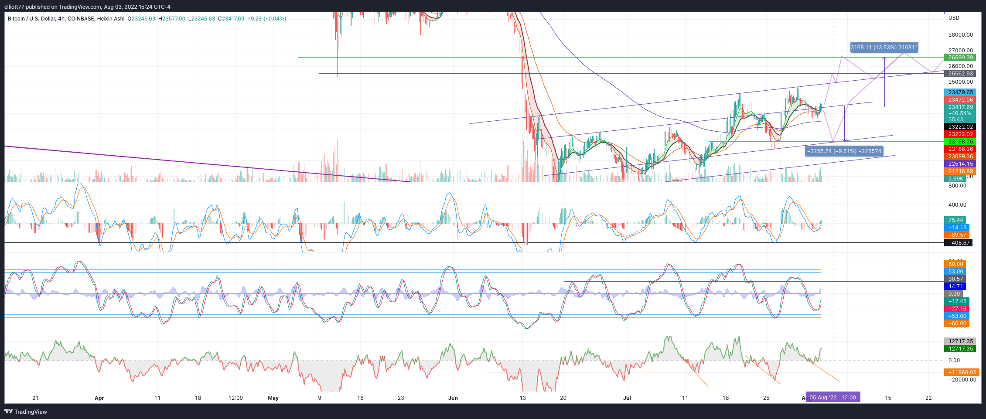This screenshot has height=419, width=986.
Task: Select the orange 23099.36 price label
Action: tap(960, 157)
